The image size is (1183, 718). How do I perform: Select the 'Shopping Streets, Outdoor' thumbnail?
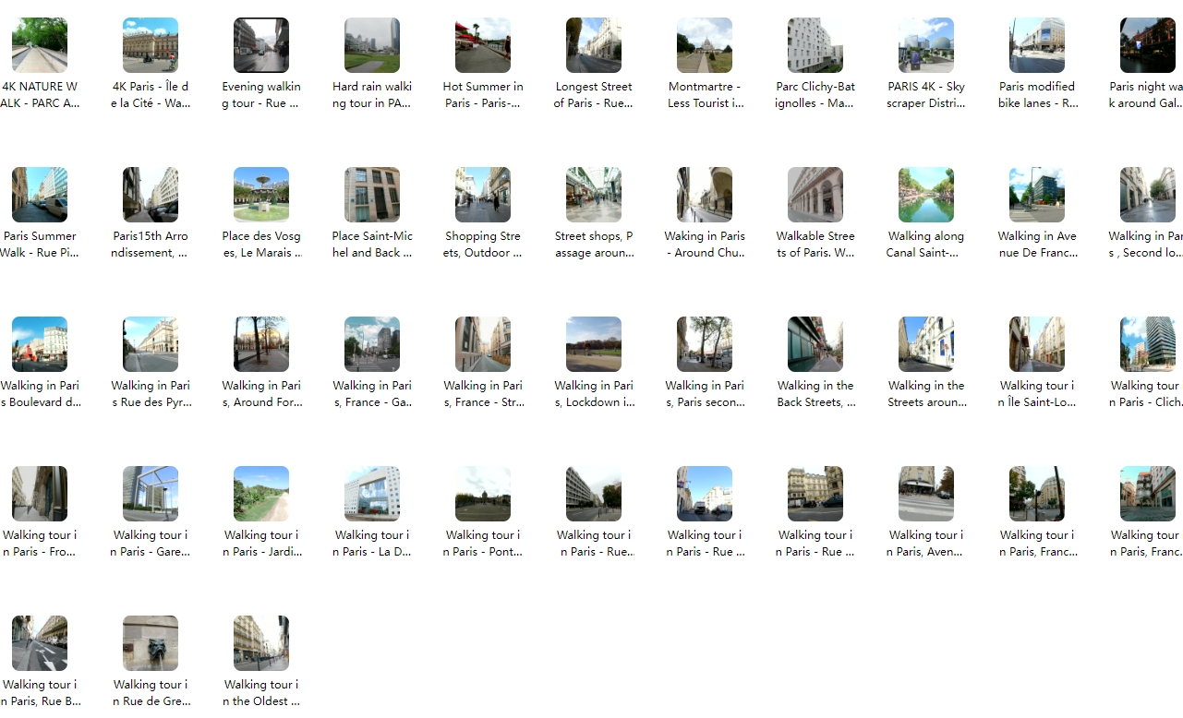(x=483, y=195)
